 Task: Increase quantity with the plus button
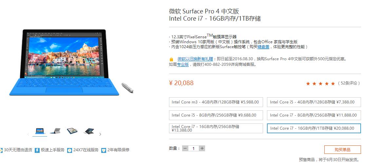click(202, 148)
